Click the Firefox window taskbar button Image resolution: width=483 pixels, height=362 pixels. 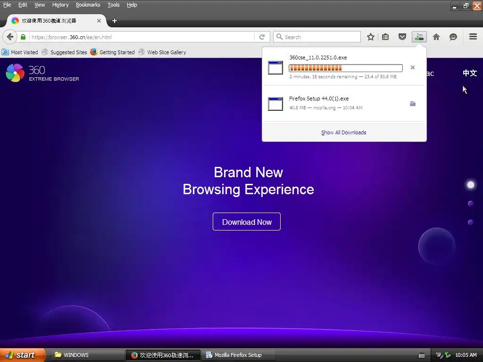click(x=163, y=355)
